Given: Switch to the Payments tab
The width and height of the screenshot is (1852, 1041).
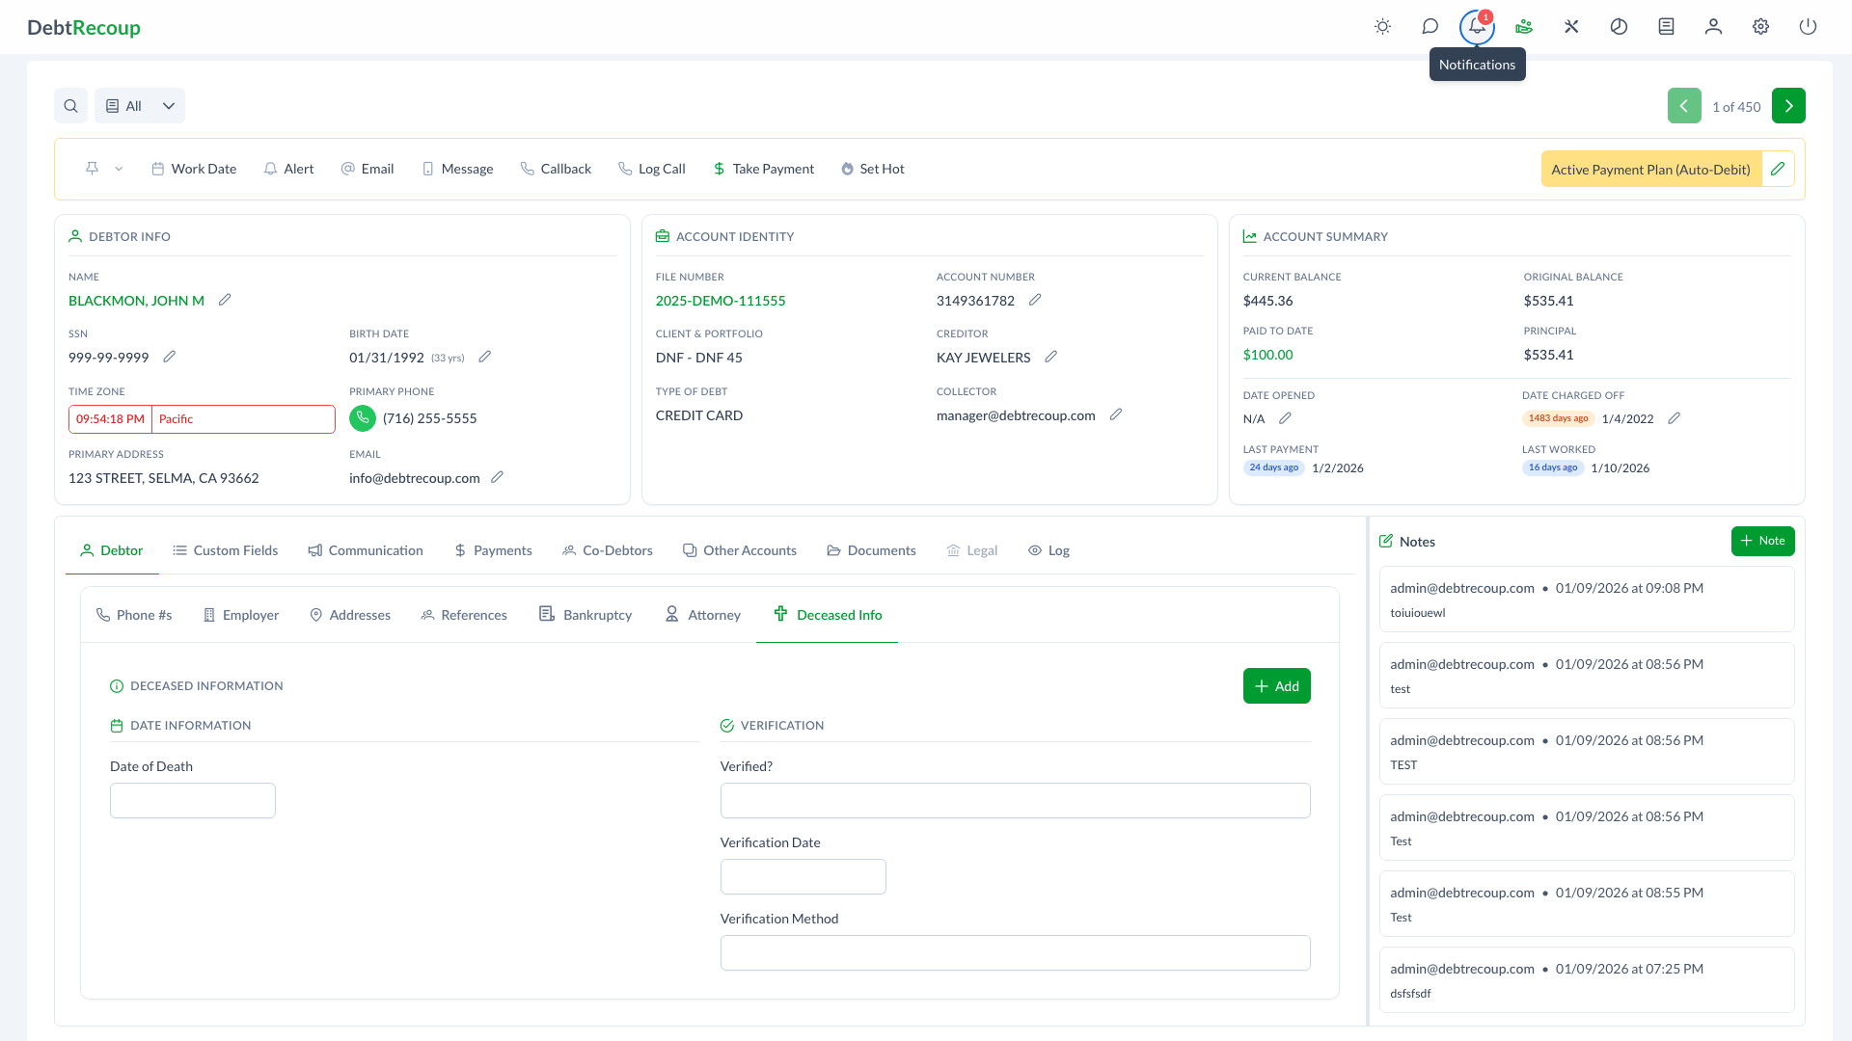Looking at the screenshot, I should coord(493,550).
